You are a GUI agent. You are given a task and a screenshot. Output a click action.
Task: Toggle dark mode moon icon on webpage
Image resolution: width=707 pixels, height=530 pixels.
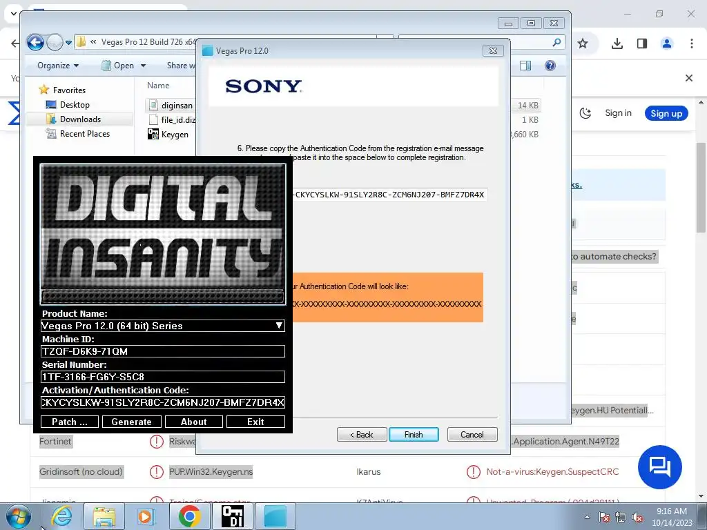(585, 113)
